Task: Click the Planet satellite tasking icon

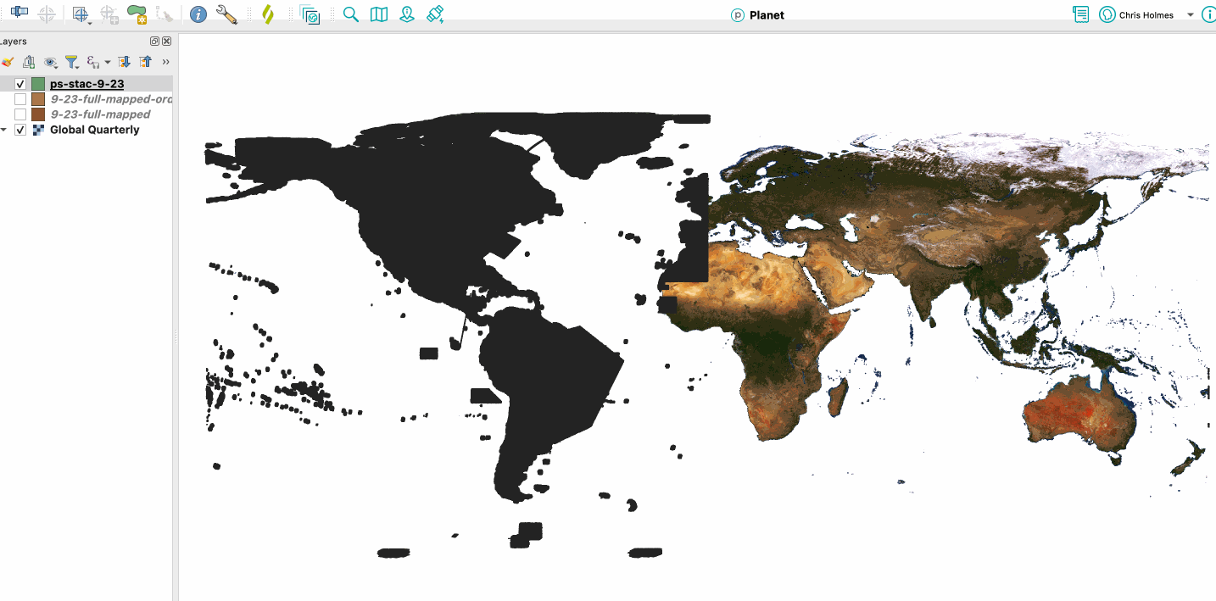Action: pyautogui.click(x=435, y=14)
